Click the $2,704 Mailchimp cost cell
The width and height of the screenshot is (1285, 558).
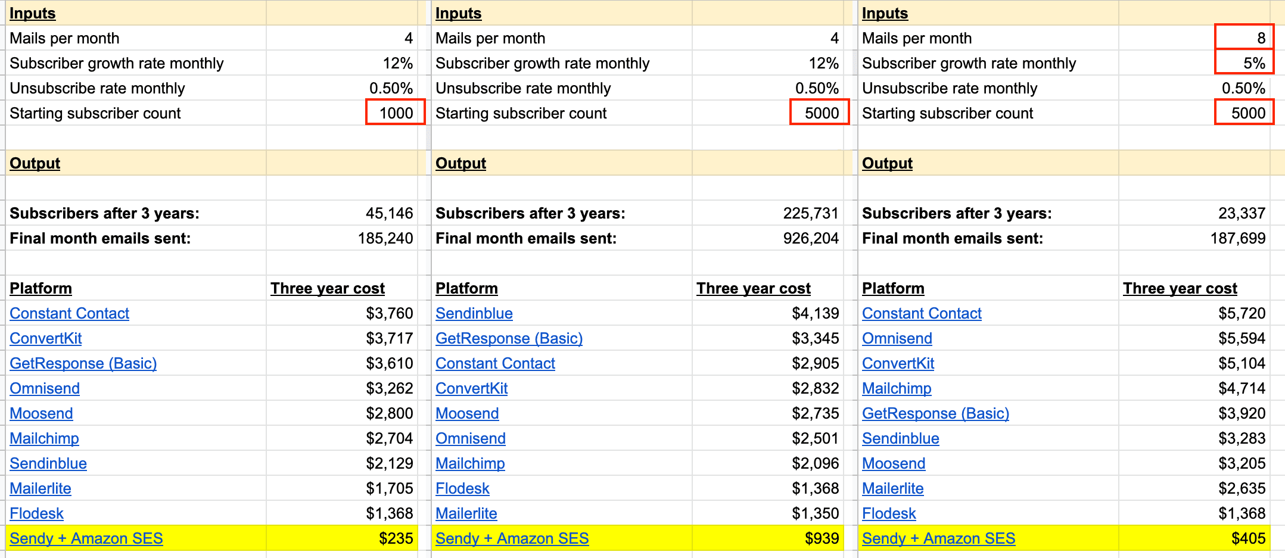coord(342,438)
